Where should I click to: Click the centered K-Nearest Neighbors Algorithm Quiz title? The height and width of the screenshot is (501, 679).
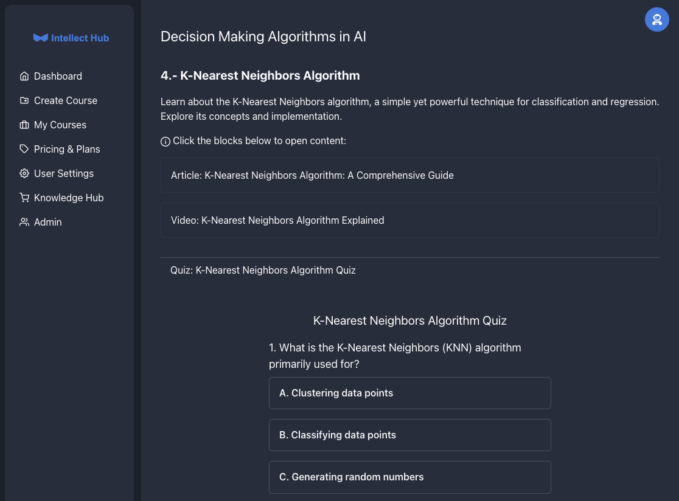409,320
